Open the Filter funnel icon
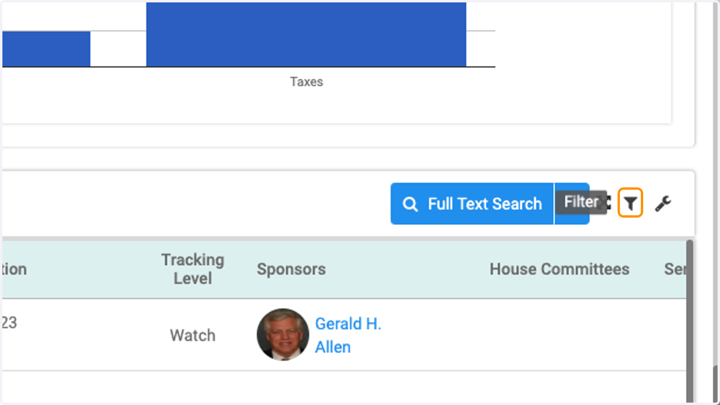720x405 pixels. point(630,203)
